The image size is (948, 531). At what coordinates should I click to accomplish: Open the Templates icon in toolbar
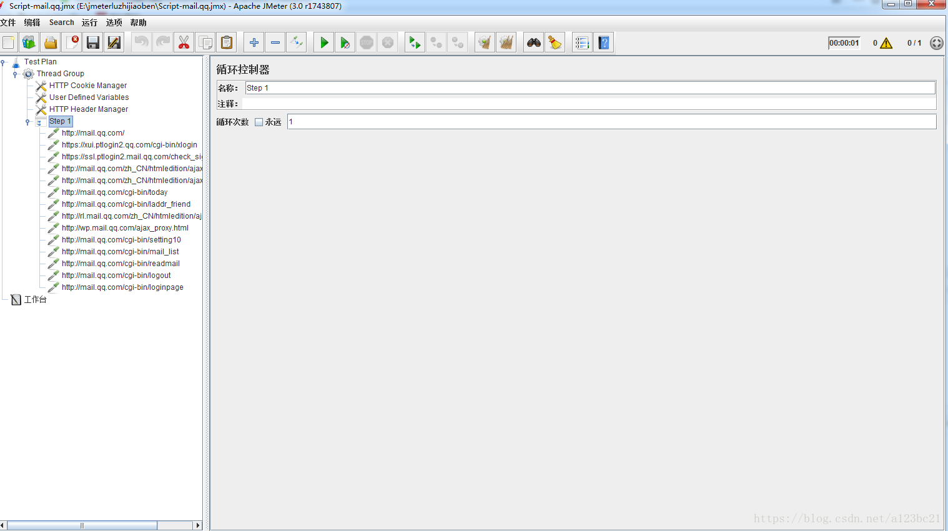pos(29,42)
